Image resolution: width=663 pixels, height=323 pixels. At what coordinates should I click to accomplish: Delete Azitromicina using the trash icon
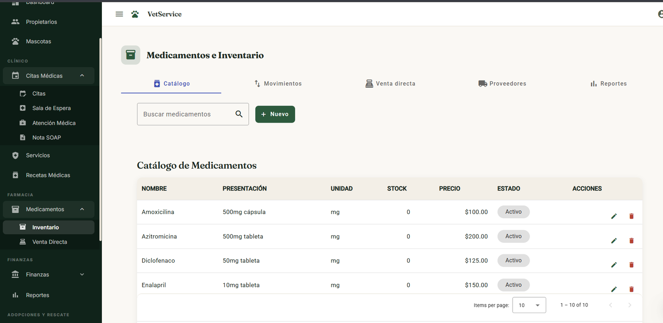632,241
